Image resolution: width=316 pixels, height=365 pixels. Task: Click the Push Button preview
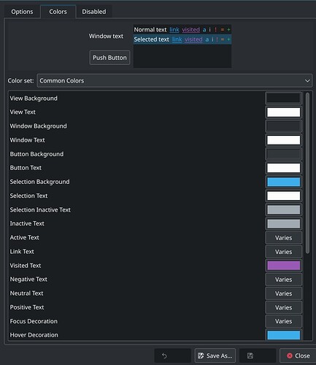point(109,58)
